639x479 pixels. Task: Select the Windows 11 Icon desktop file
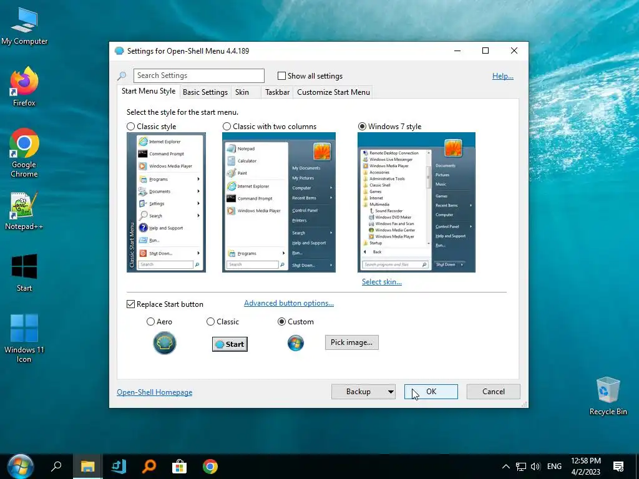coord(24,337)
